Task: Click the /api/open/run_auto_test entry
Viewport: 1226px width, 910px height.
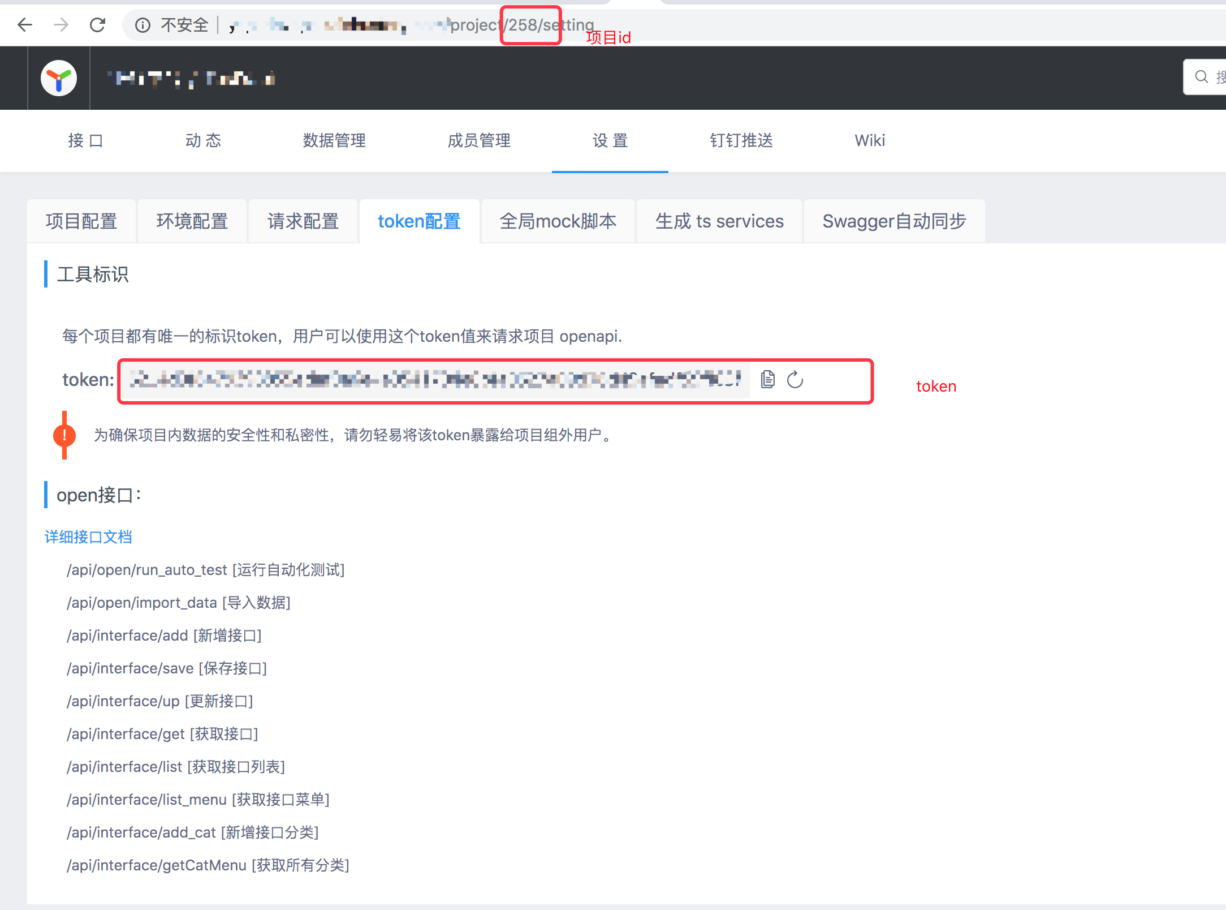Action: 206,570
